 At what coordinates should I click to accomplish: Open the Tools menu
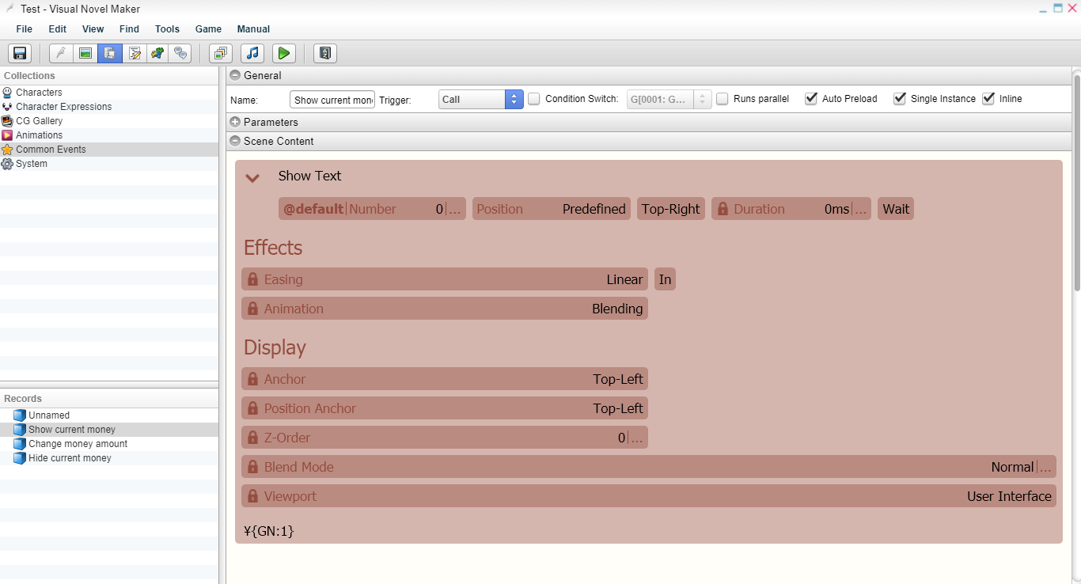click(167, 29)
